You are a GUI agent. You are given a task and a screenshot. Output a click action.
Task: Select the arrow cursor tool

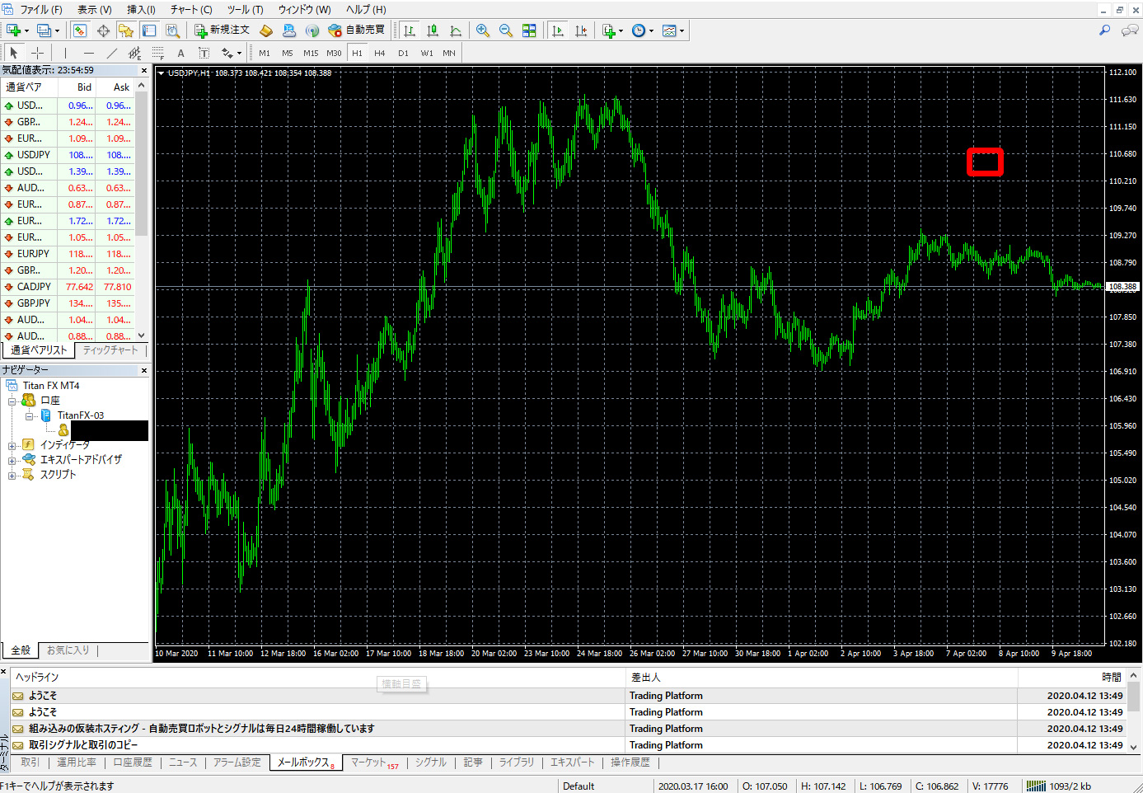[14, 53]
